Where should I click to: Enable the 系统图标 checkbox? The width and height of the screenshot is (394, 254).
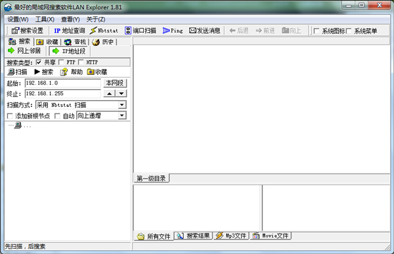[317, 31]
